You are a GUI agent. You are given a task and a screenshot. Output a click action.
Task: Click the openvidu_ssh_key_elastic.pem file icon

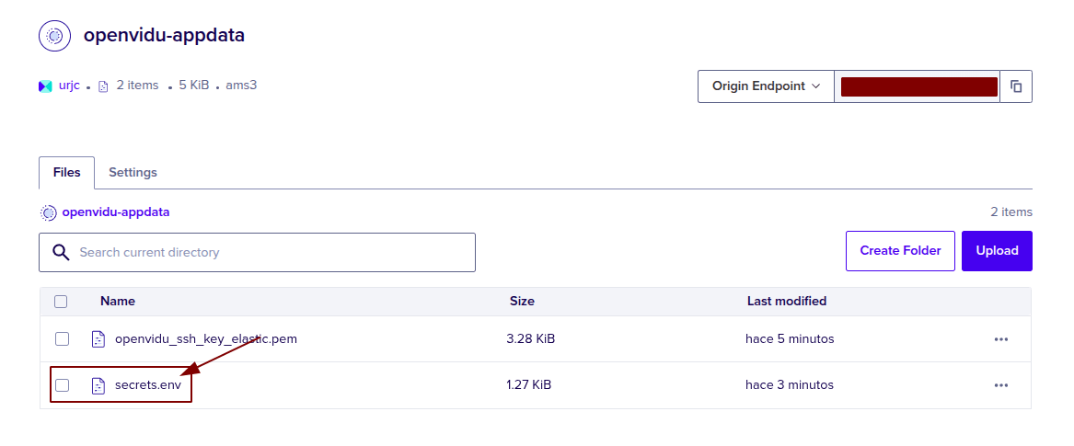98,339
